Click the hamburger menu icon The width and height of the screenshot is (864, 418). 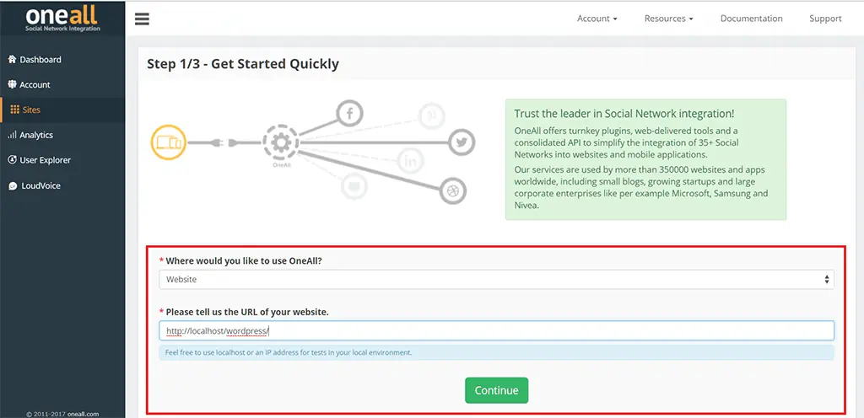[x=142, y=19]
